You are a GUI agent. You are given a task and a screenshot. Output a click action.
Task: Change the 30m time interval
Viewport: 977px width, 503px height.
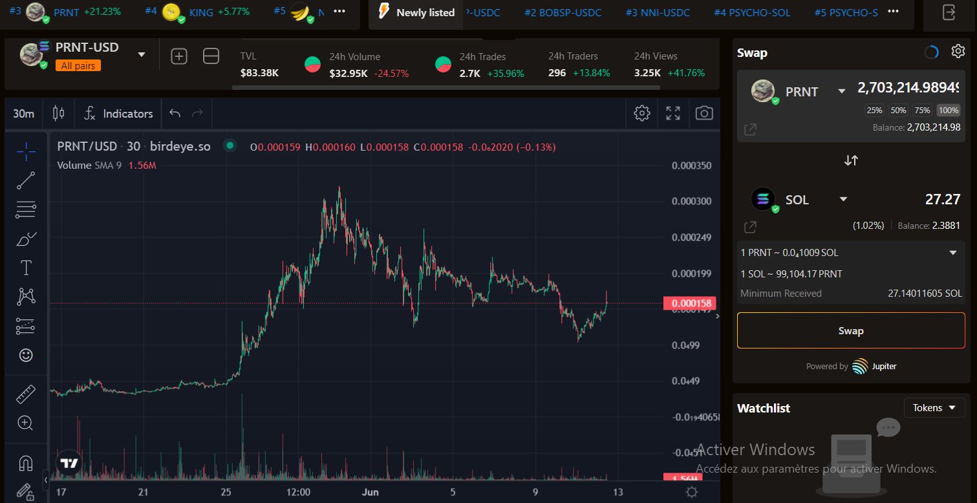24,114
